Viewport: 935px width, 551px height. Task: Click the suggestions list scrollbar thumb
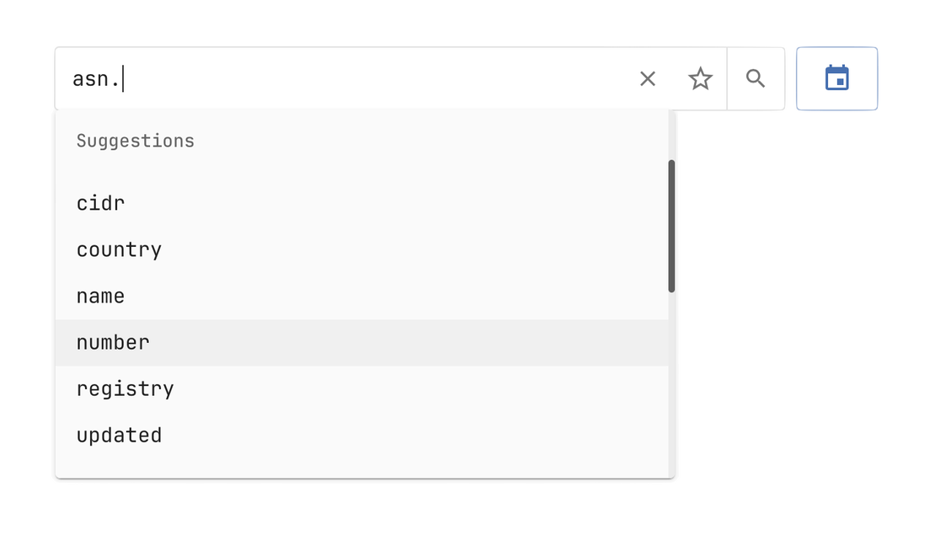pos(671,226)
